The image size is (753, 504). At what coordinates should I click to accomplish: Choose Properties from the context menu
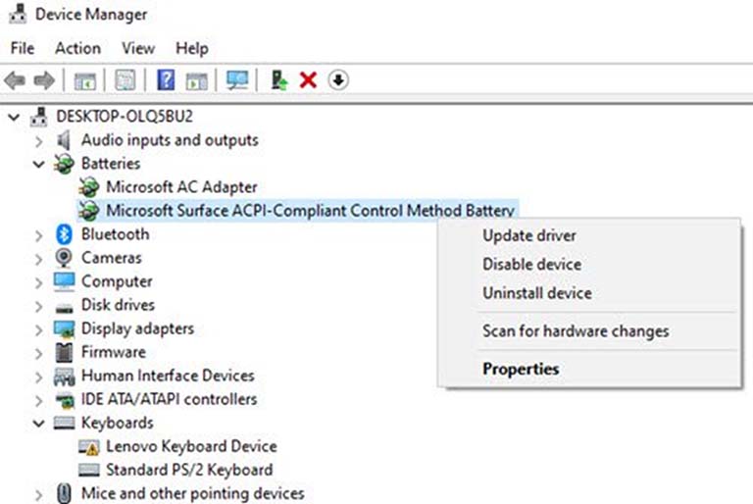[521, 369]
